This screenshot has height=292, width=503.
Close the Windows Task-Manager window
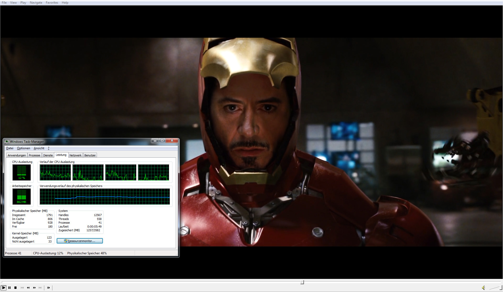tap(172, 141)
